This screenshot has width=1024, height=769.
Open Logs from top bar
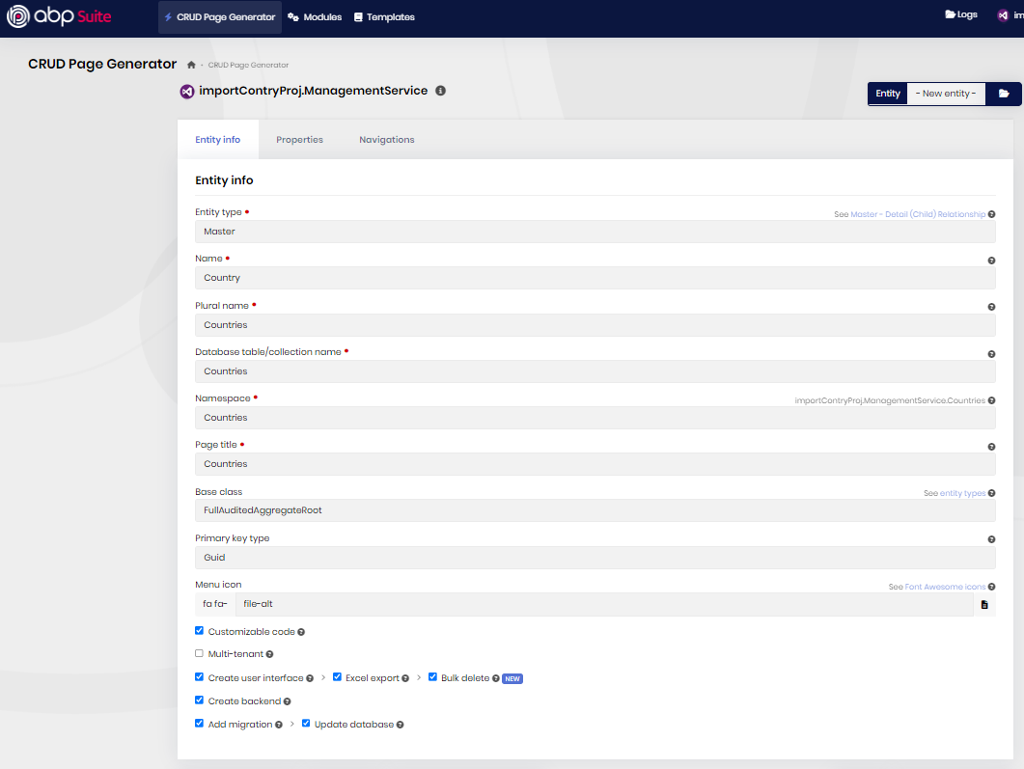(x=960, y=15)
